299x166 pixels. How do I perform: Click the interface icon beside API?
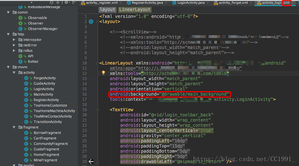tap(20, 56)
